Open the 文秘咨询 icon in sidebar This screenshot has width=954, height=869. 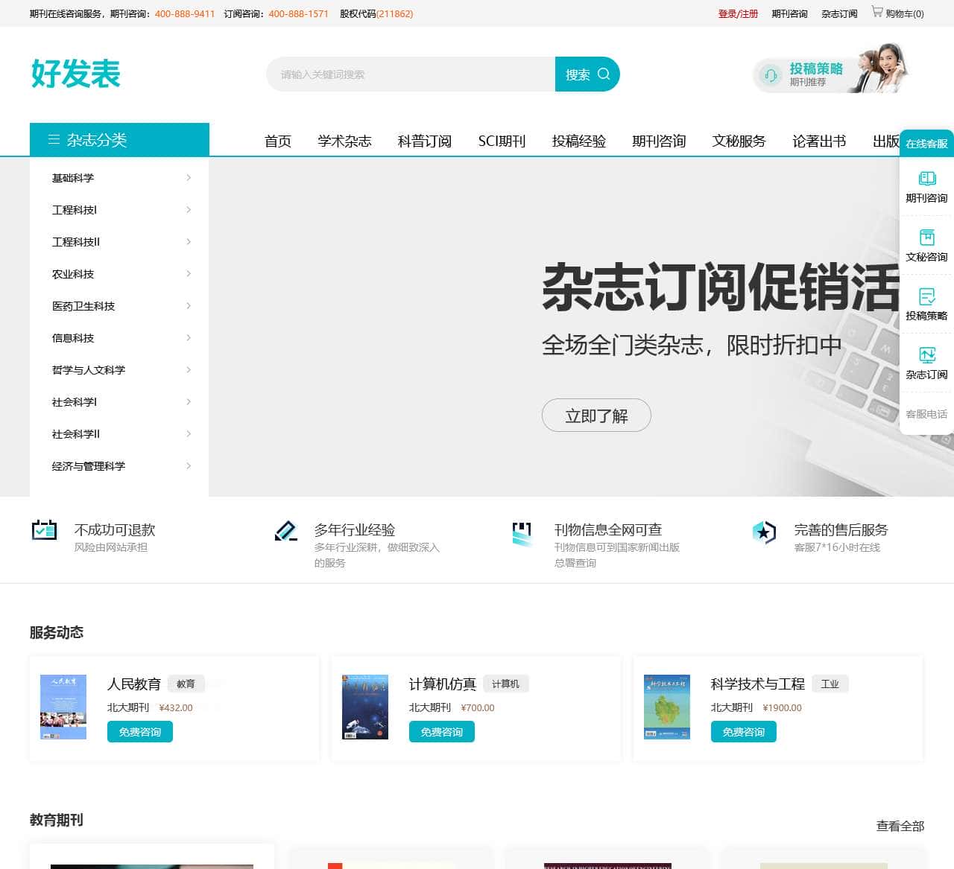[x=927, y=238]
